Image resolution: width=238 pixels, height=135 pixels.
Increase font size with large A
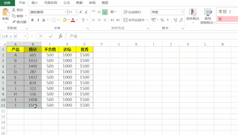pos(81,12)
